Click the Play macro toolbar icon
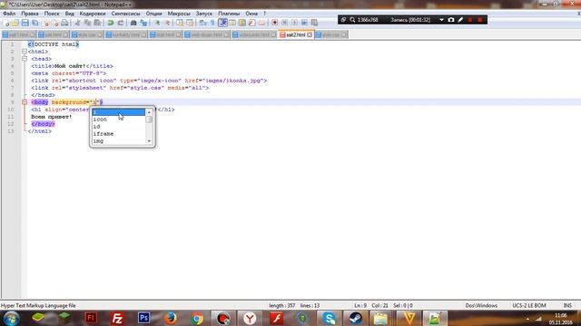581x326 pixels. [294, 23]
